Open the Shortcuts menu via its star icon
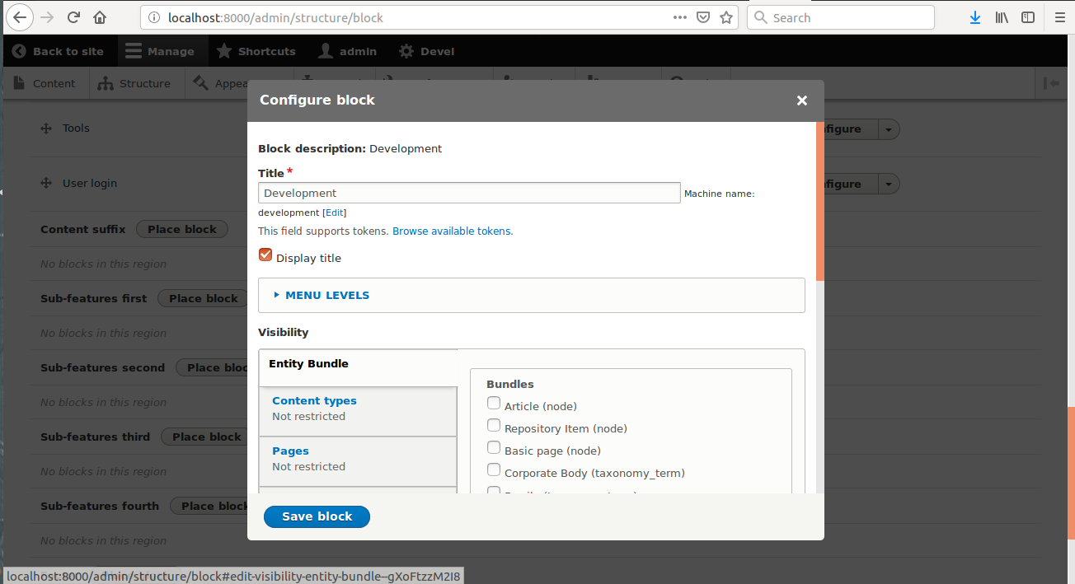 223,50
